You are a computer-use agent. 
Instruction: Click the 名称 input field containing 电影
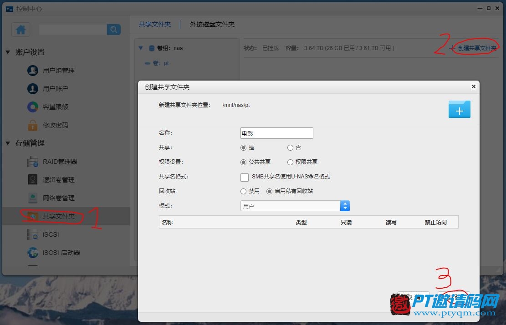pyautogui.click(x=276, y=133)
